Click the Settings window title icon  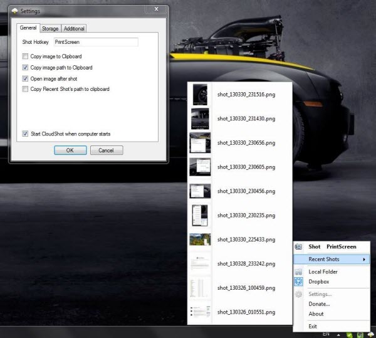point(14,11)
